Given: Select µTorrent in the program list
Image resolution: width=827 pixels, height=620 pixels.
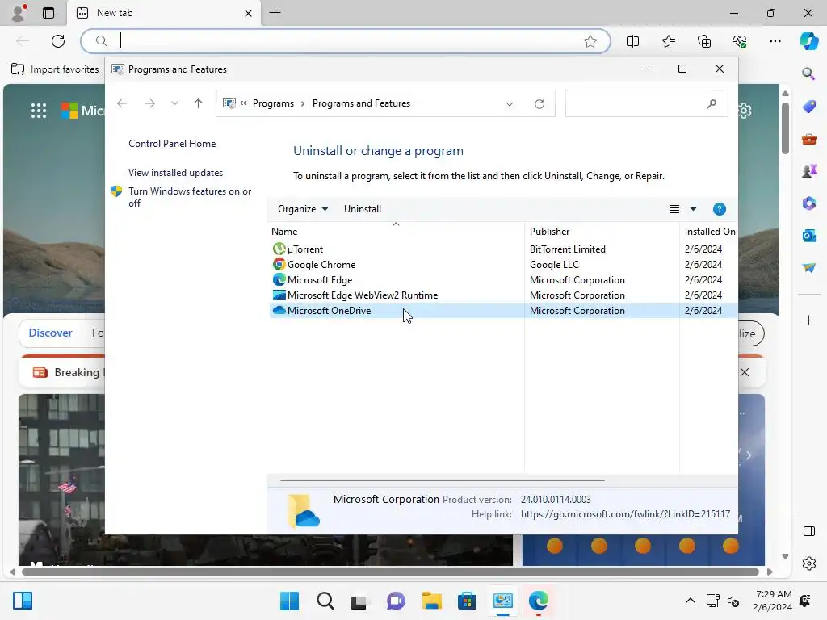Looking at the screenshot, I should (503, 249).
